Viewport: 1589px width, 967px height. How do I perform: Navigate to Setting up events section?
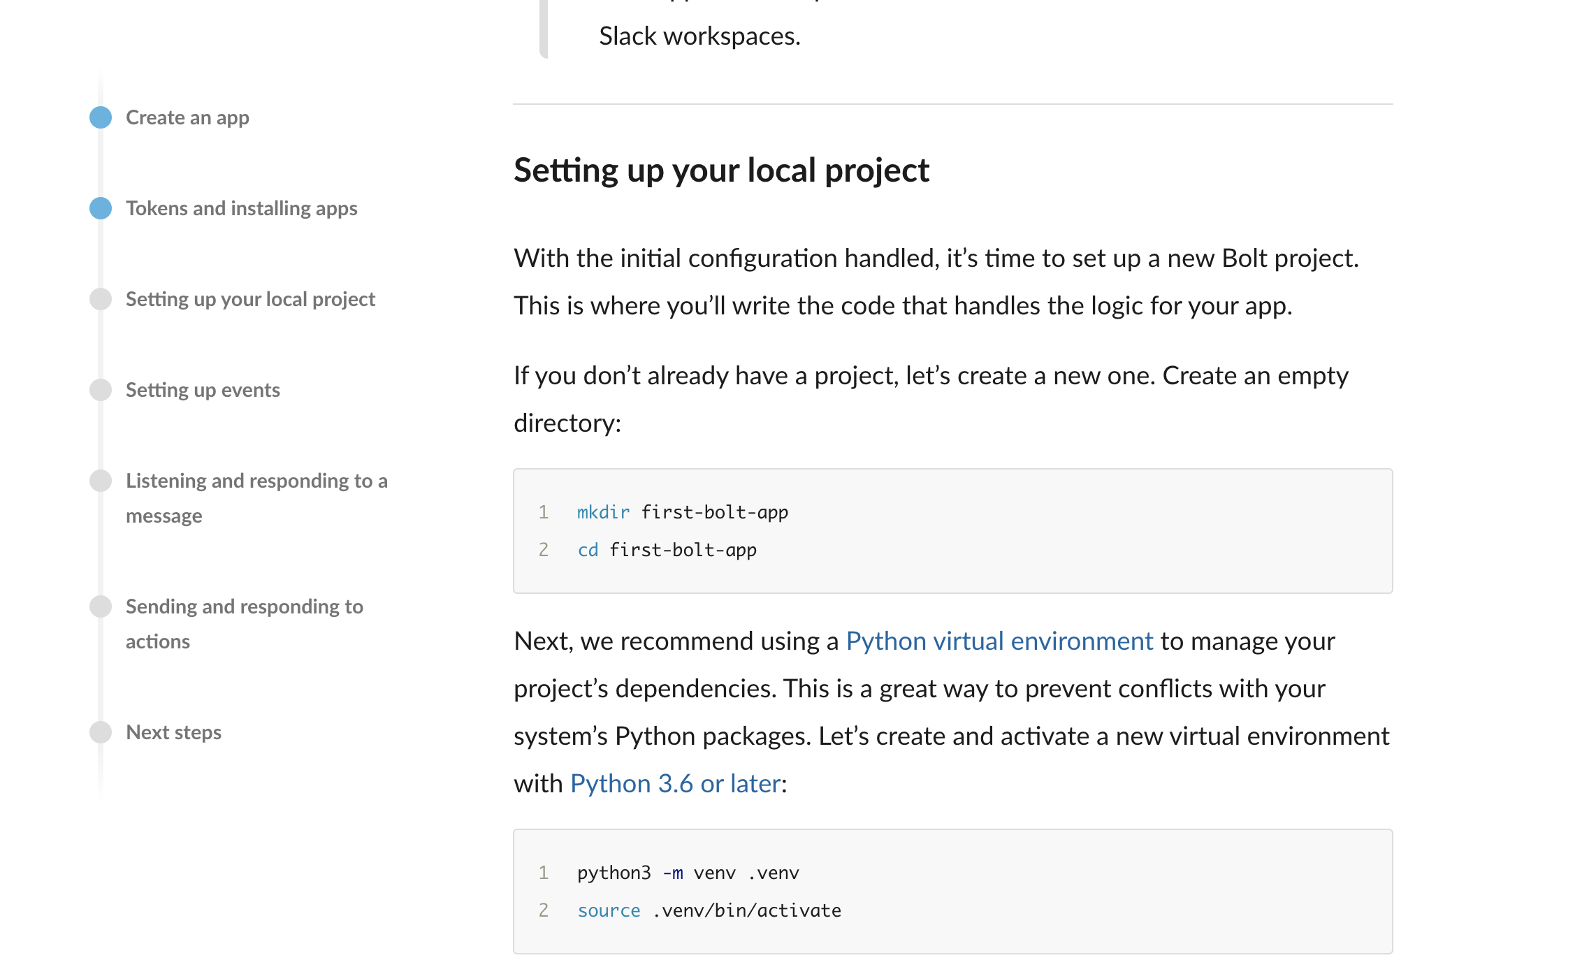click(203, 390)
